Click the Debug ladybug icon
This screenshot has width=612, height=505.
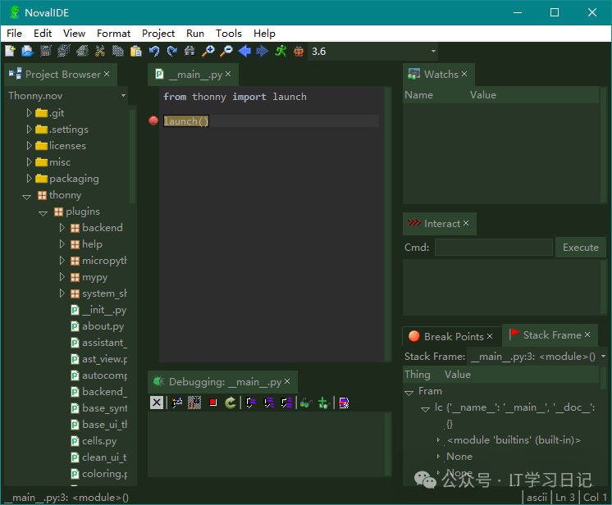point(299,51)
